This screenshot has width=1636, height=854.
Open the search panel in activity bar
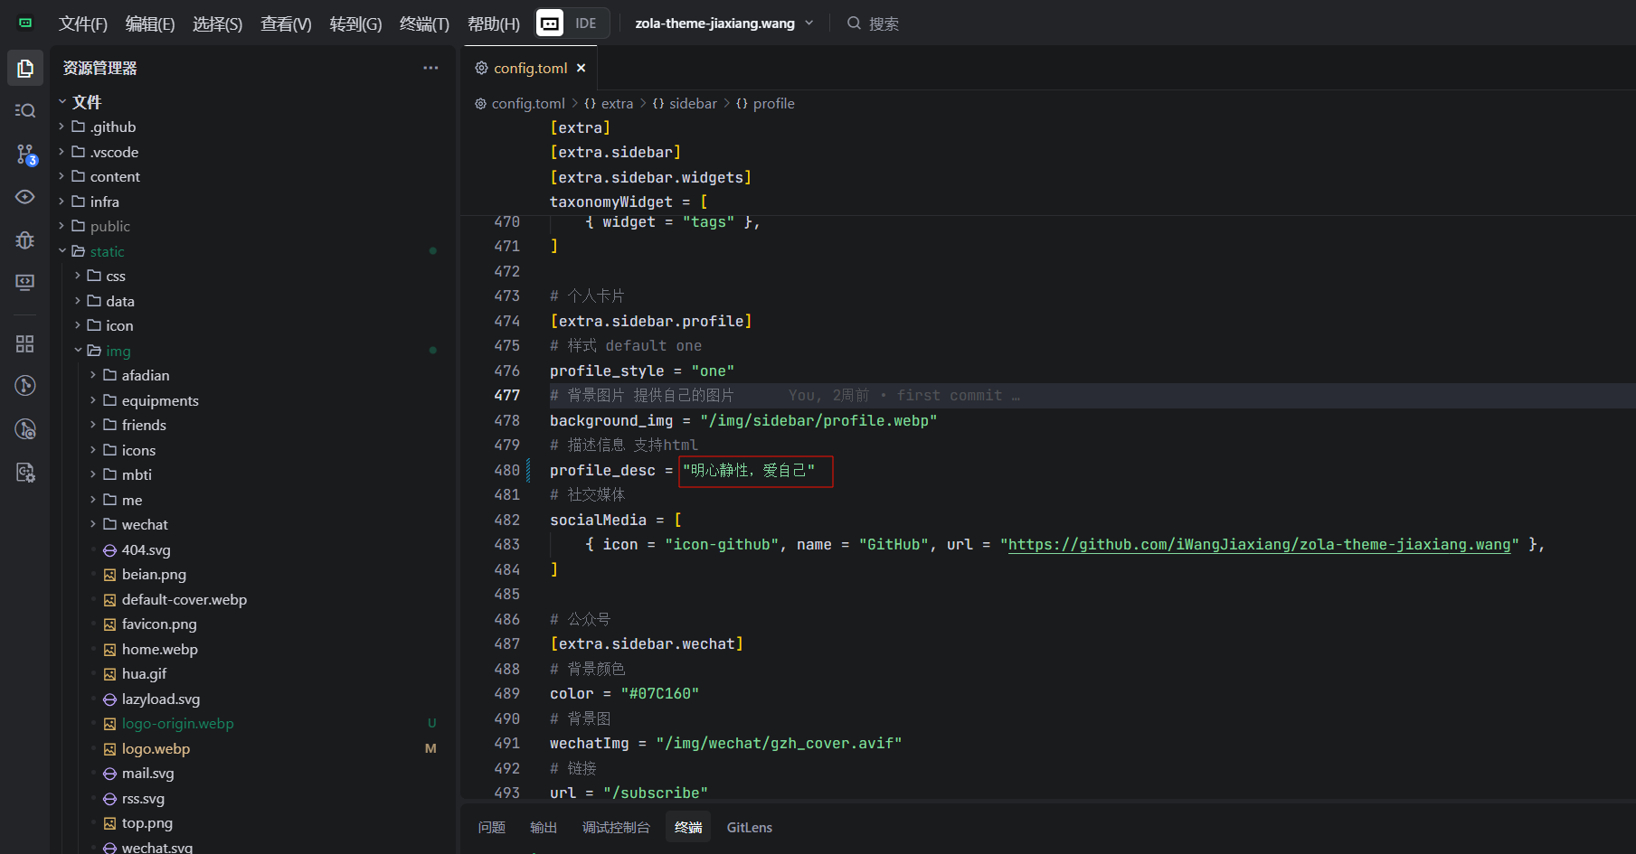click(x=25, y=110)
